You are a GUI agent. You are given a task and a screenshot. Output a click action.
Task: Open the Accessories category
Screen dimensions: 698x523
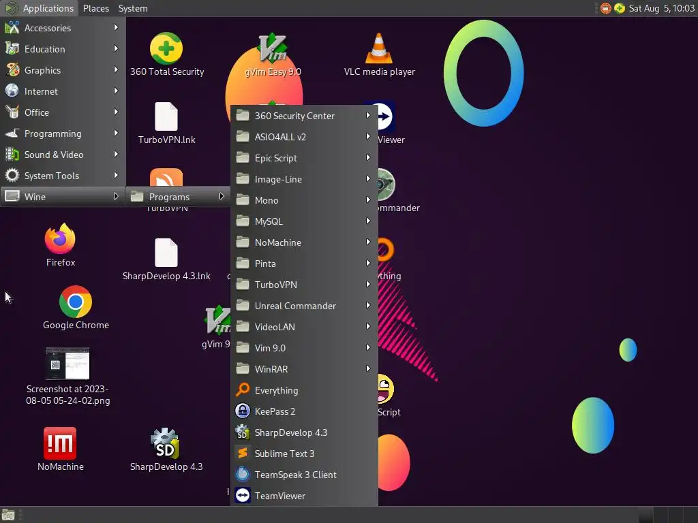pyautogui.click(x=63, y=27)
